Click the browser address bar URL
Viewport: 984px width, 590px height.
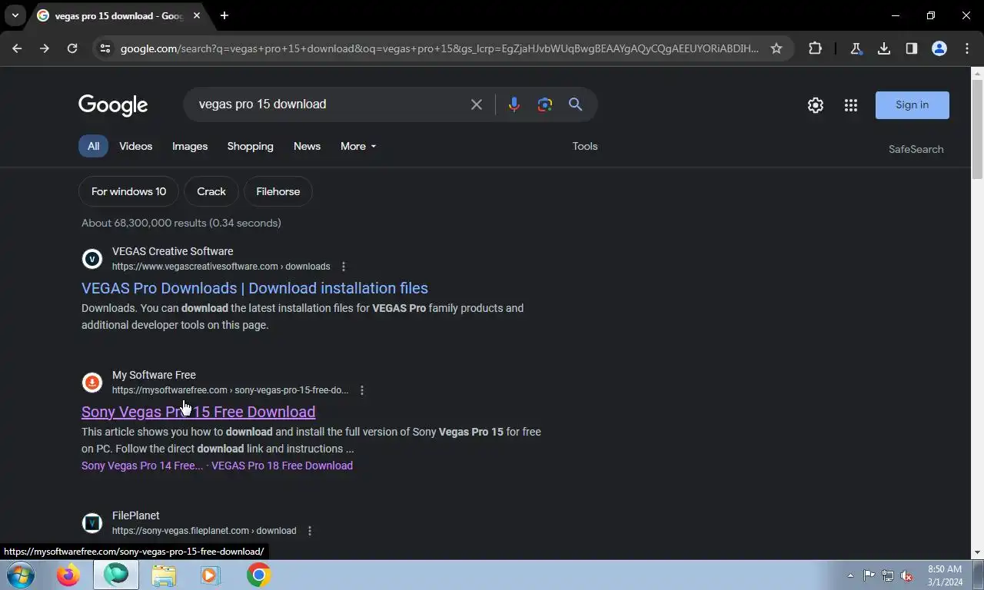click(439, 48)
